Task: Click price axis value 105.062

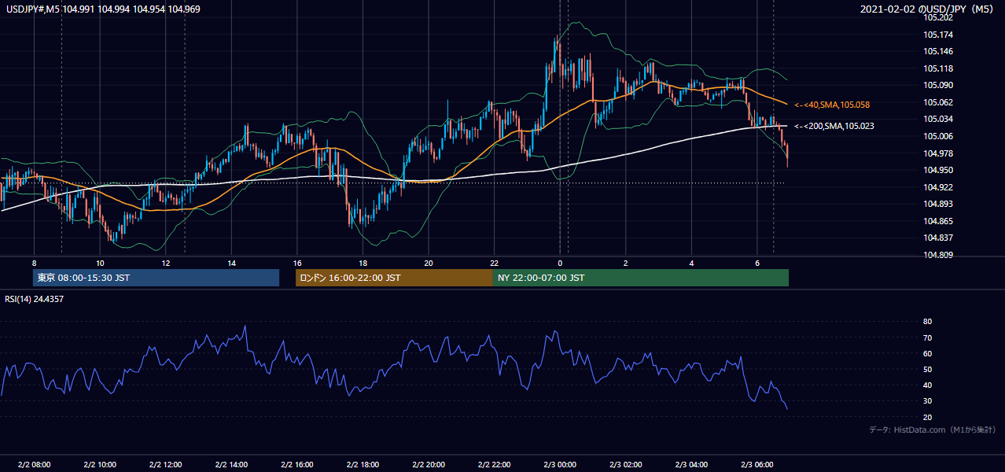Action: (939, 102)
